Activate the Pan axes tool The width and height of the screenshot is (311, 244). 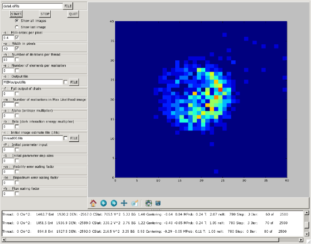[x=124, y=203]
